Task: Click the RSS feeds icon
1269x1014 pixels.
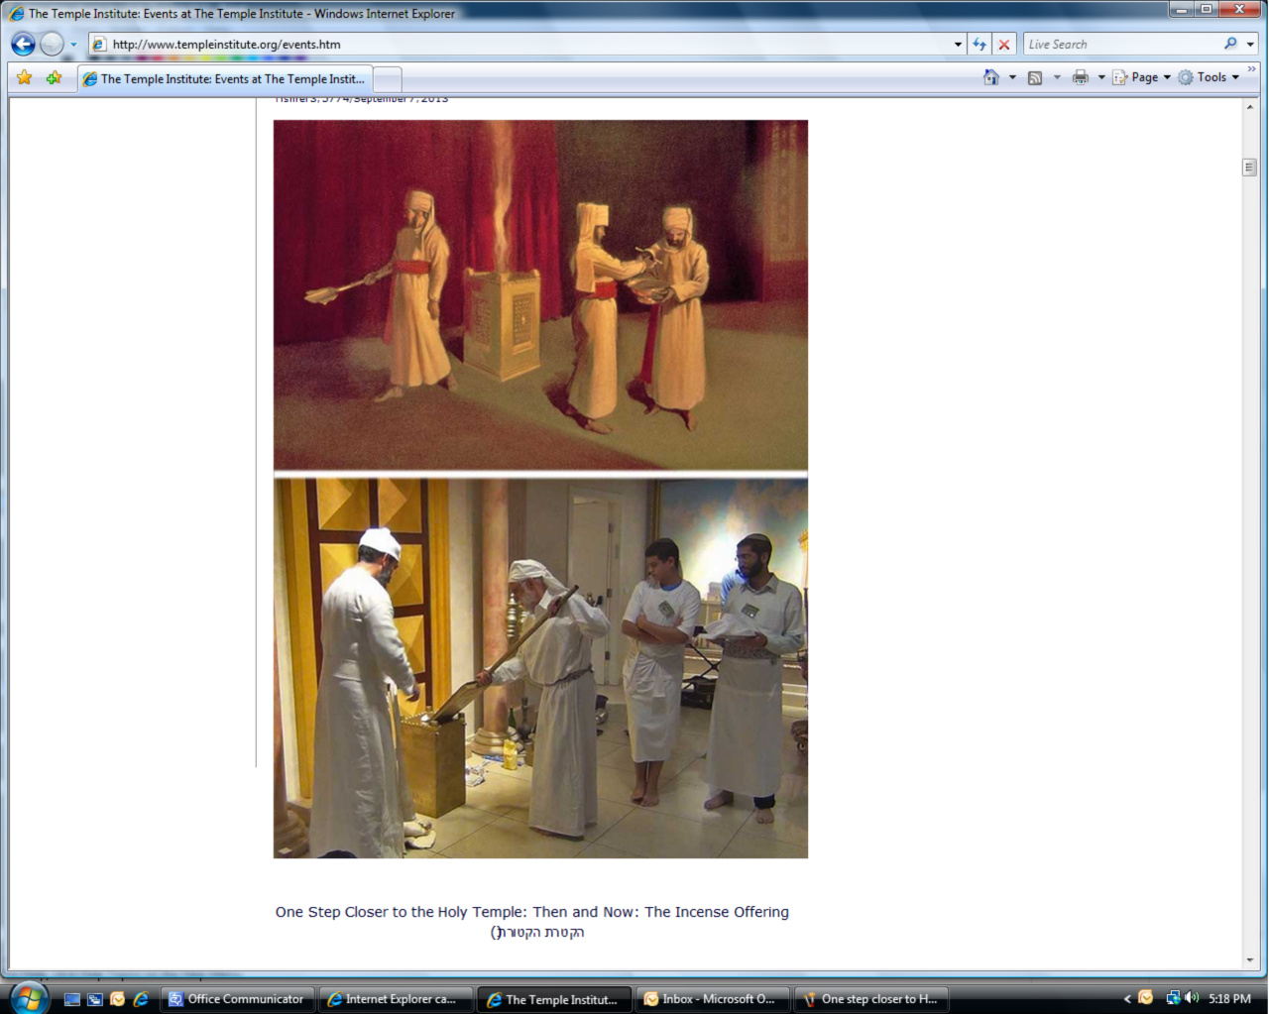Action: [1035, 77]
